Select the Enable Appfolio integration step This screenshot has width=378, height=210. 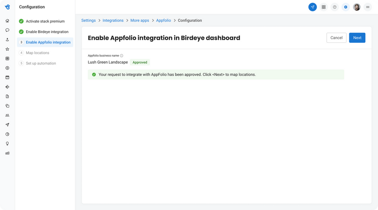[45, 42]
